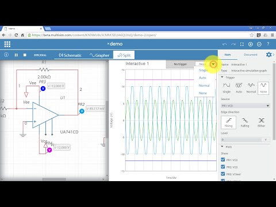Select the None trigger mode icon
The image size is (276, 207).
tap(263, 88)
